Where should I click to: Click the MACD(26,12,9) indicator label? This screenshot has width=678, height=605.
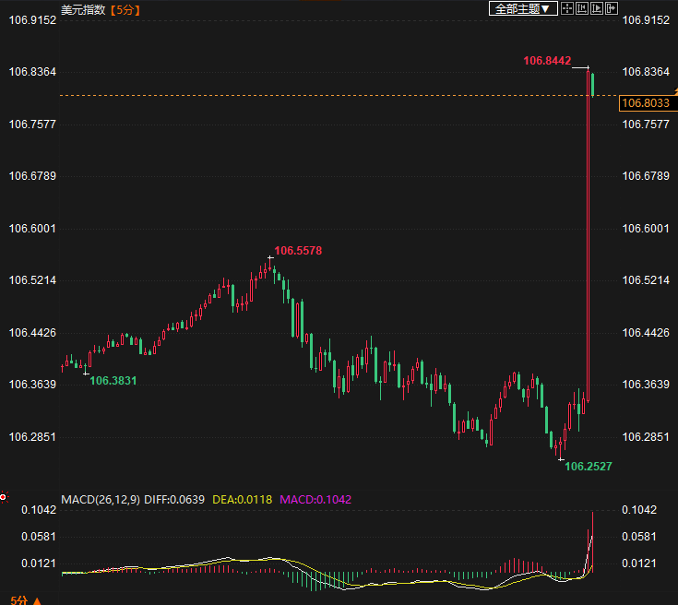(101, 499)
